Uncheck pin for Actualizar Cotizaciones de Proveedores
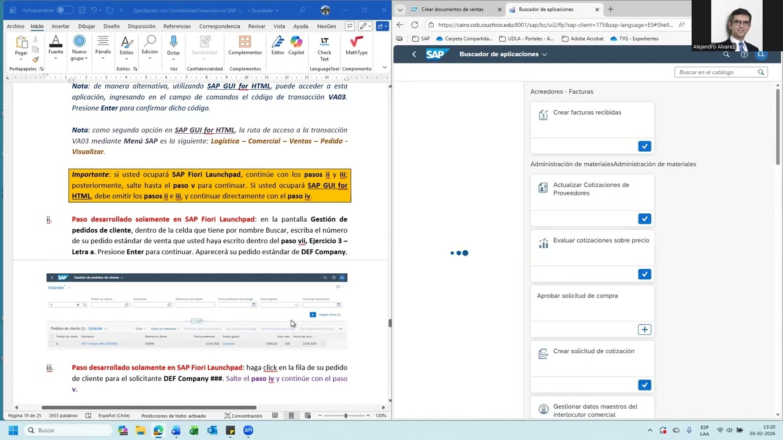Image resolution: width=783 pixels, height=440 pixels. pyautogui.click(x=644, y=219)
